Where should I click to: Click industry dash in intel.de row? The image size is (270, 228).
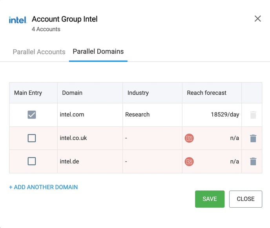pos(126,162)
